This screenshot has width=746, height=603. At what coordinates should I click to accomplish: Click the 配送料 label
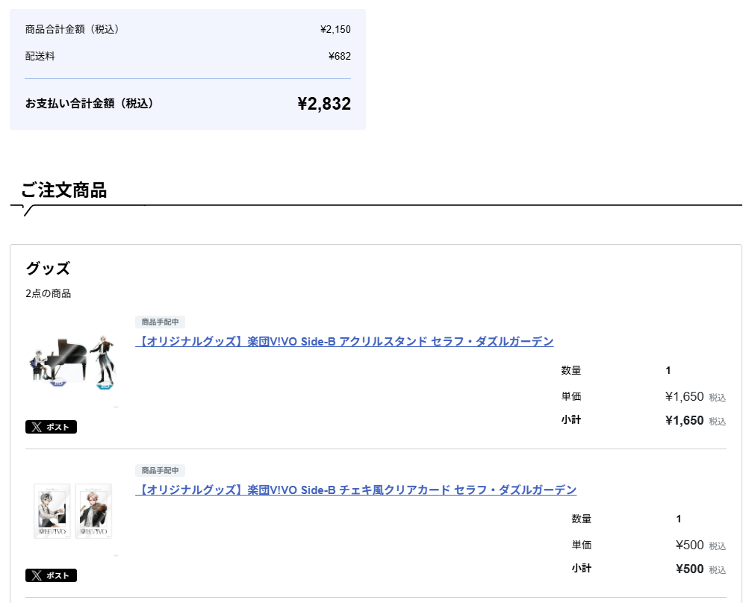[x=40, y=56]
